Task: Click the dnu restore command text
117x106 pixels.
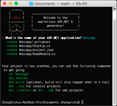Action: click(x=18, y=78)
